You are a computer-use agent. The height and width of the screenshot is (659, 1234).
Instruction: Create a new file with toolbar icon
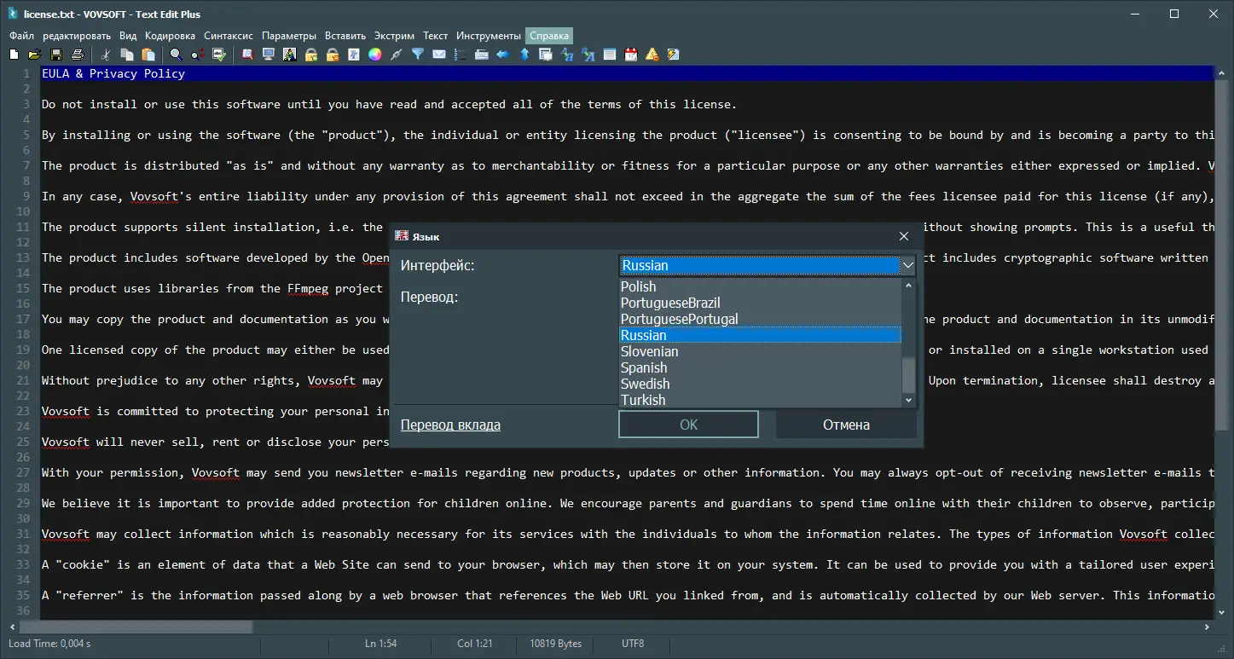pyautogui.click(x=14, y=55)
